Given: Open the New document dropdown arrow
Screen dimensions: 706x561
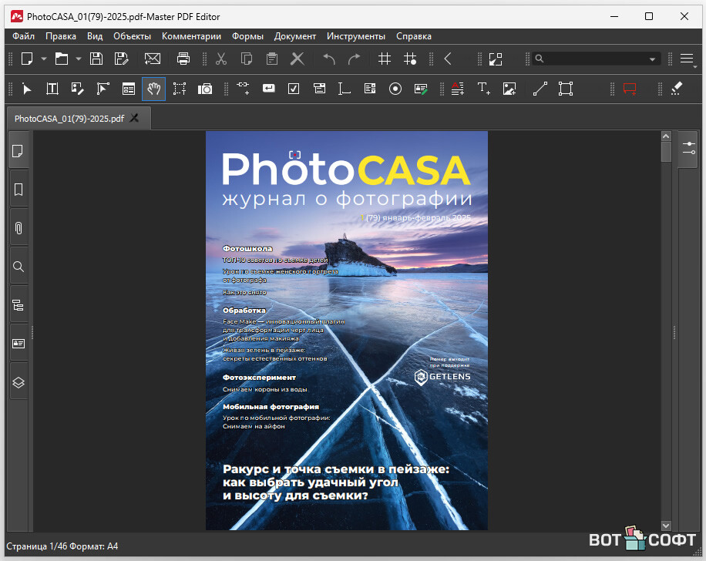Looking at the screenshot, I should [x=44, y=59].
